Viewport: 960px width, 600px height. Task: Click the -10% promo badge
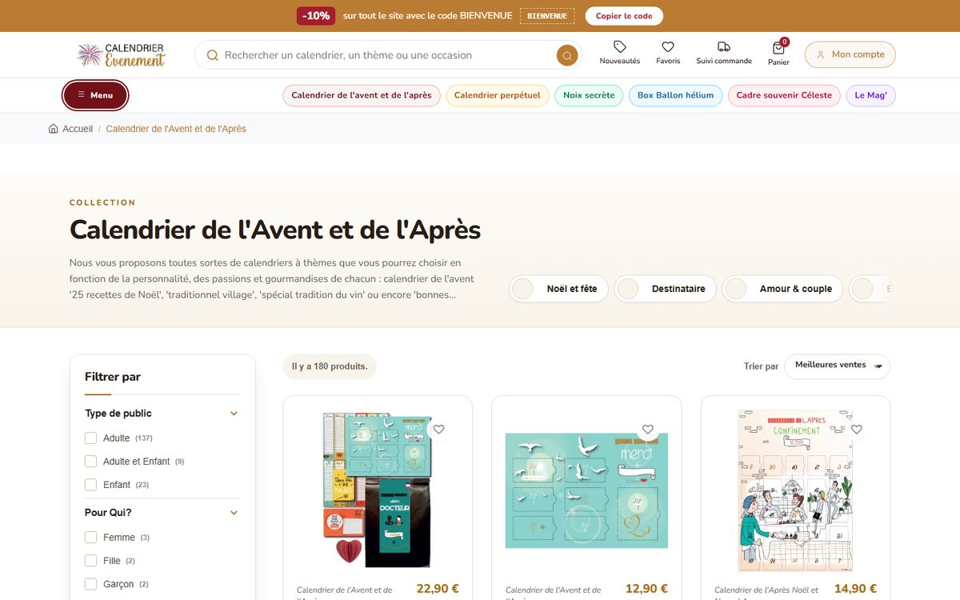(x=316, y=16)
